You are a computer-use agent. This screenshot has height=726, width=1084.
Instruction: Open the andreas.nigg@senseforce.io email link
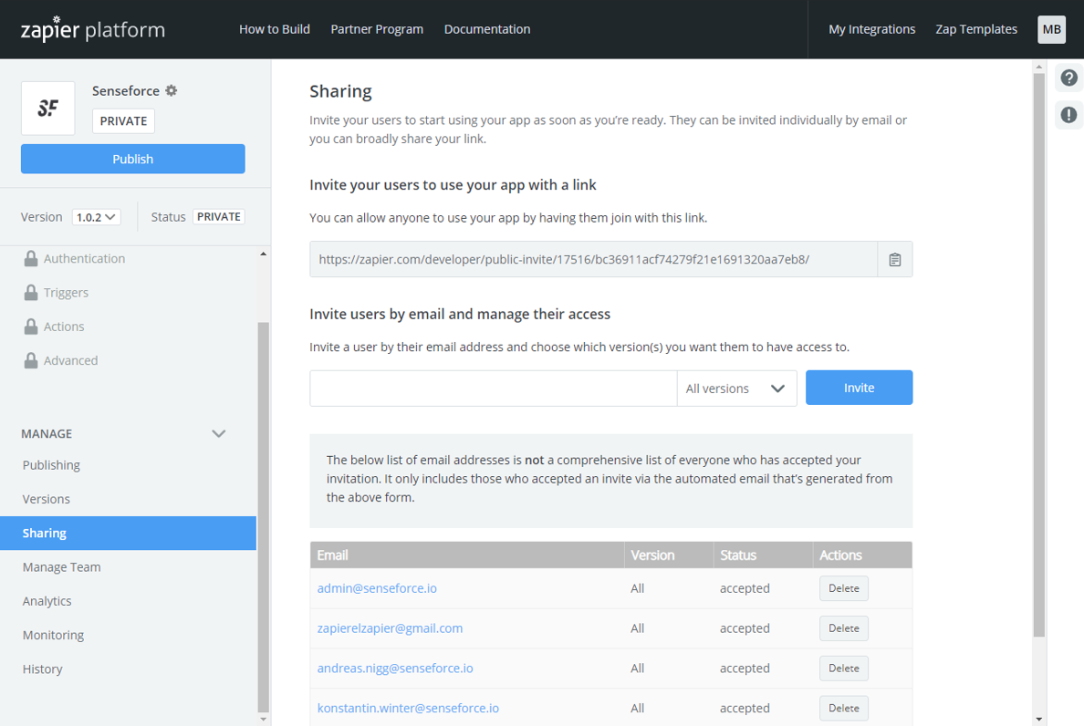pos(395,669)
